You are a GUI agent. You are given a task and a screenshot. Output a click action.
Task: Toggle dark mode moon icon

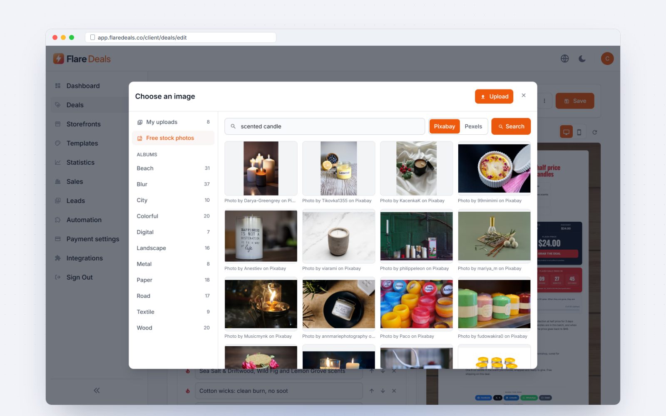click(582, 59)
